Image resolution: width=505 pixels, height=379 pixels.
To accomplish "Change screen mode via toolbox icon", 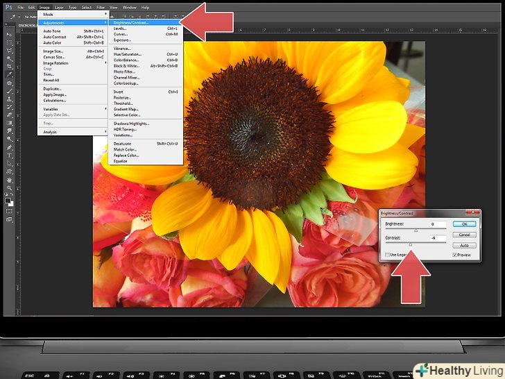I will pos(9,219).
